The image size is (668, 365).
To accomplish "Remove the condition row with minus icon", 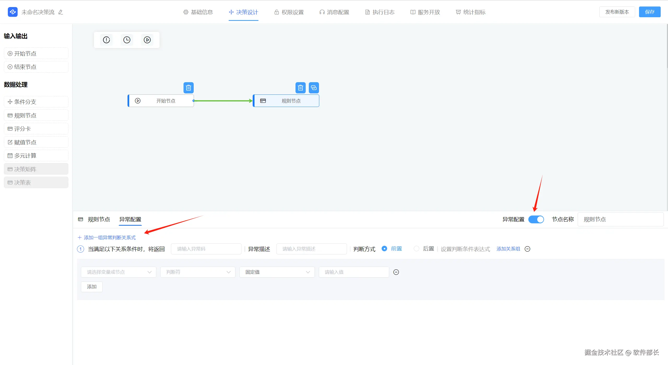I will click(x=396, y=272).
